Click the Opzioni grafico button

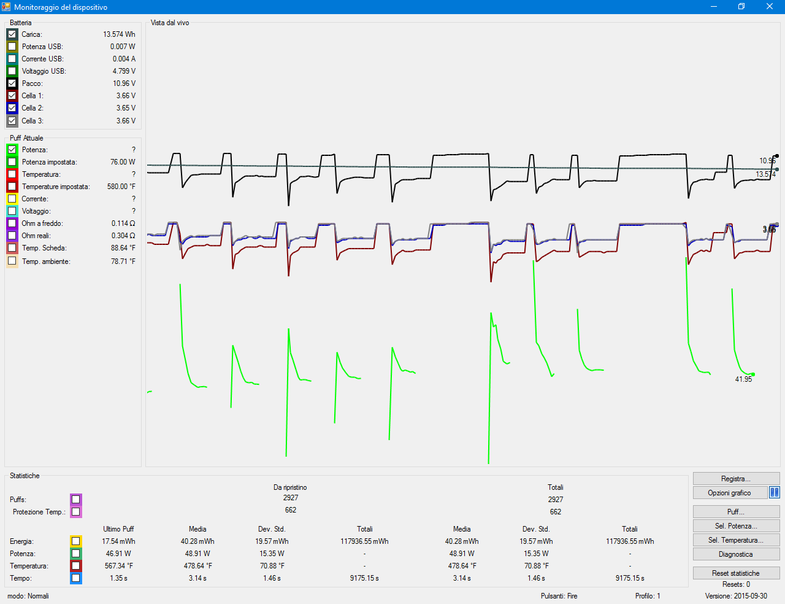(x=730, y=493)
